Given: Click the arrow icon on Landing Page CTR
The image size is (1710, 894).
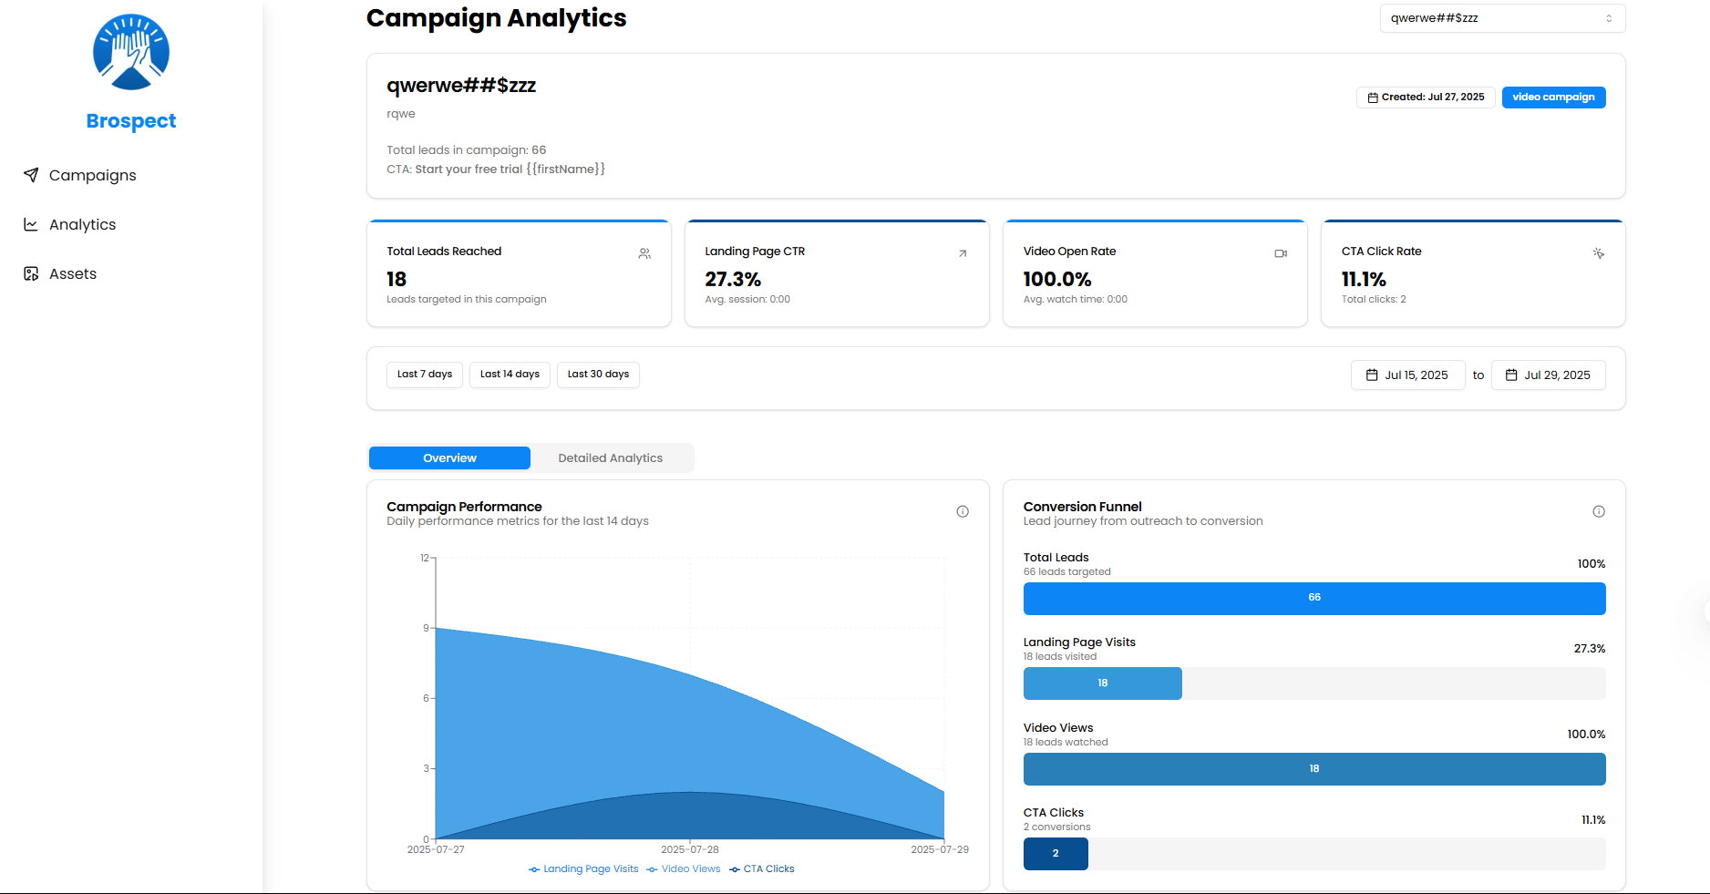Looking at the screenshot, I should 963,253.
